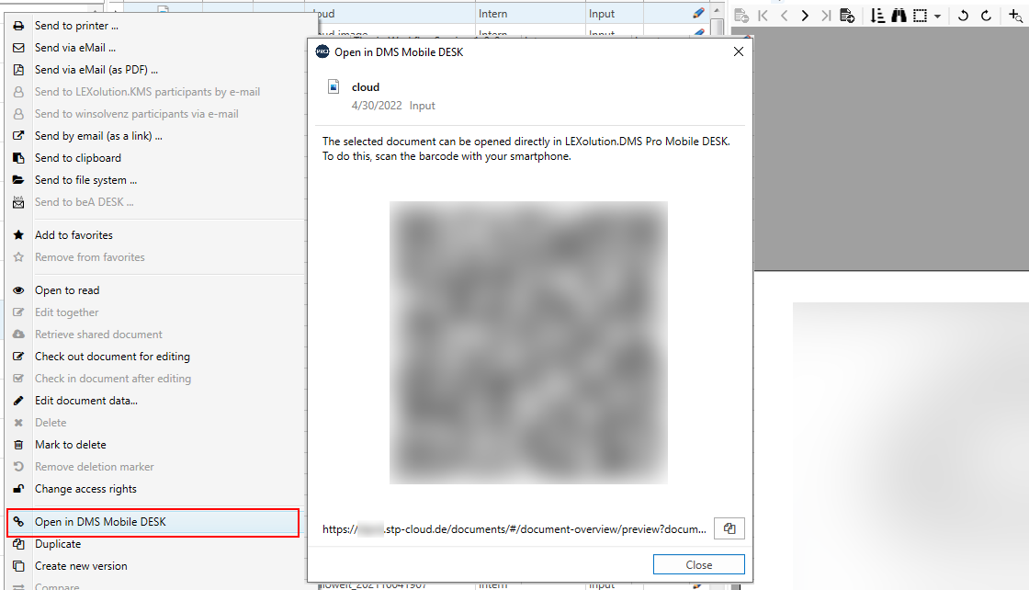Click the '4/30/2022' date text

[x=377, y=106]
